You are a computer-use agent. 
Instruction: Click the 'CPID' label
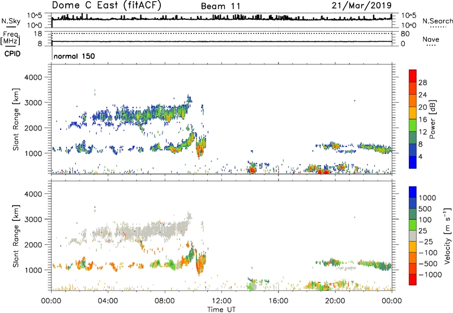pos(12,54)
